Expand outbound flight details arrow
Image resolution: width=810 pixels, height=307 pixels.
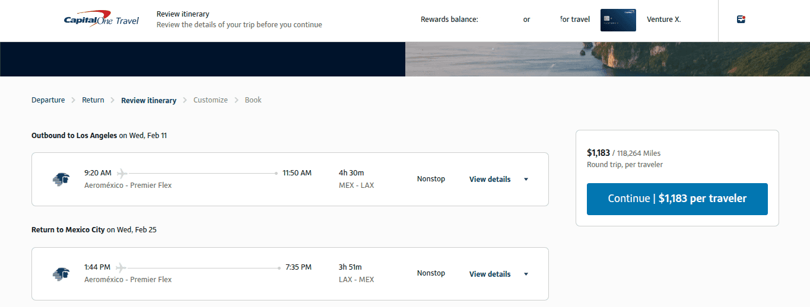tap(526, 180)
